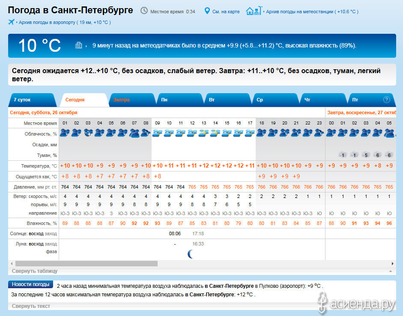Image resolution: width=403 pixels, height=316 pixels.
Task: Click the weather station house icon
Action: [254, 11]
